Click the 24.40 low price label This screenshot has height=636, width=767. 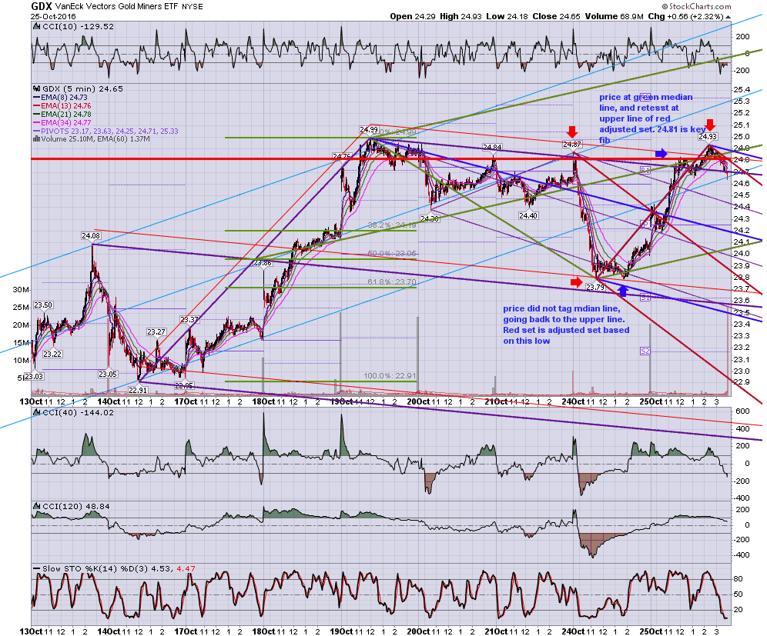[x=528, y=215]
